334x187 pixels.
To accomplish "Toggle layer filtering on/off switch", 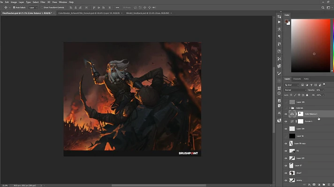I will pos(324,85).
